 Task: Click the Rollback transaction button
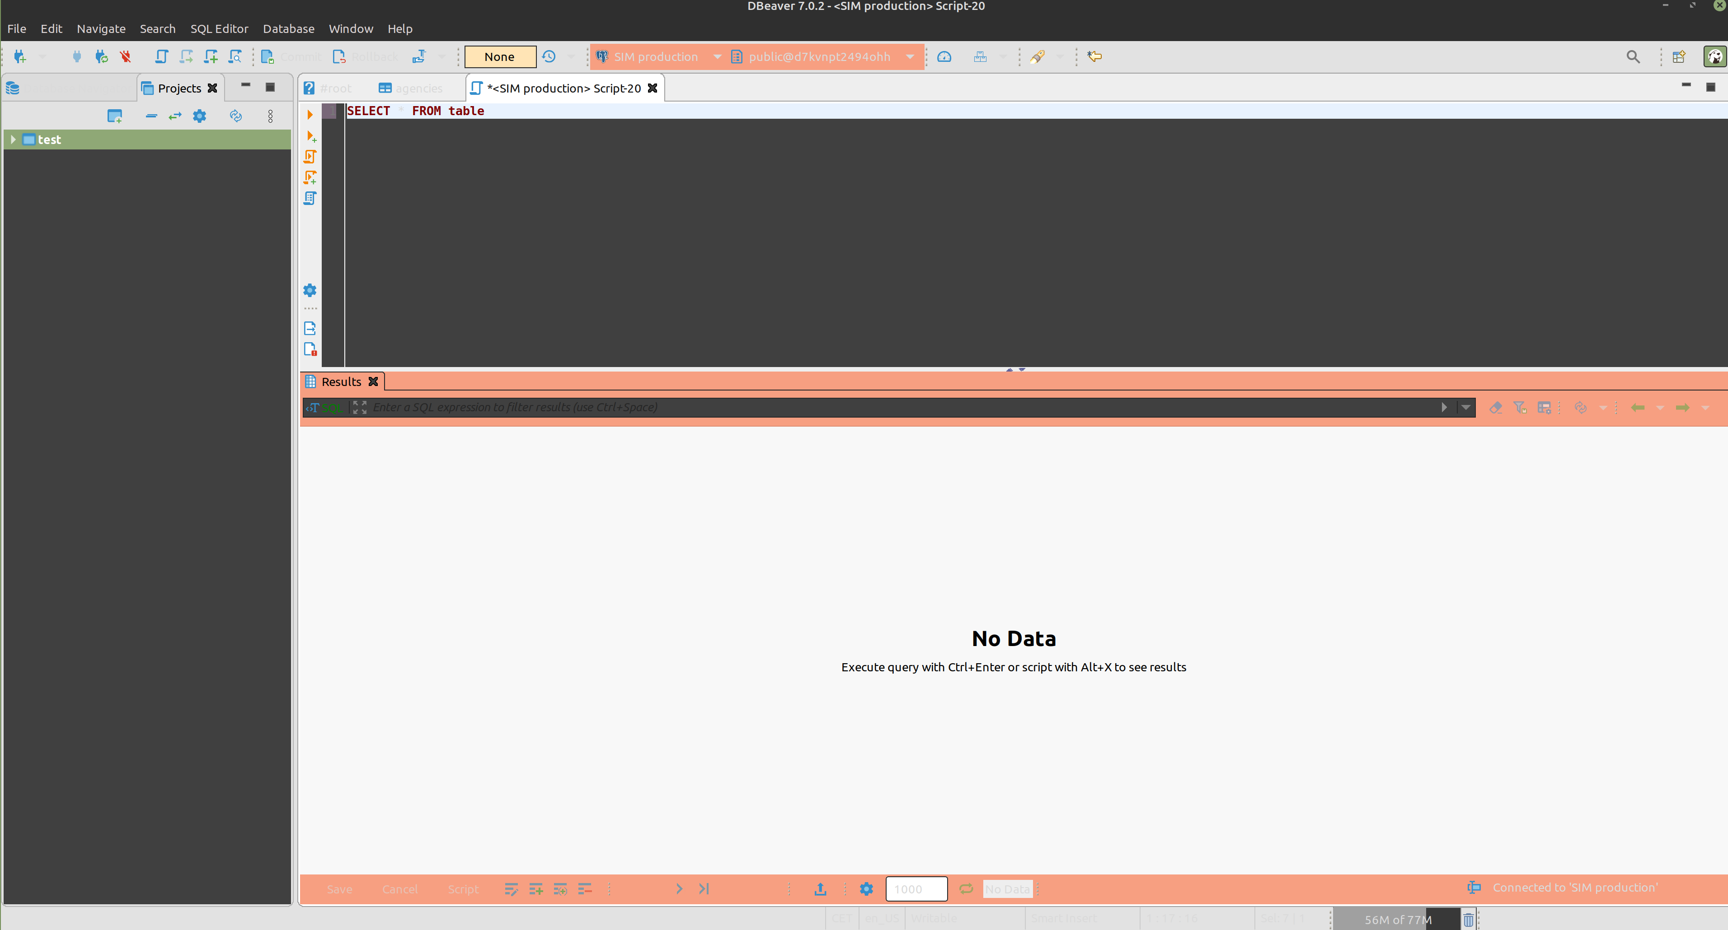366,57
